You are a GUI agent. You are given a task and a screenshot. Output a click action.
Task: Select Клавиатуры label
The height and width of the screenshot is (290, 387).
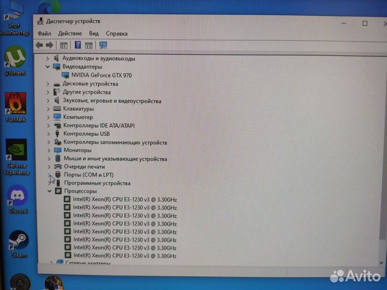click(78, 108)
